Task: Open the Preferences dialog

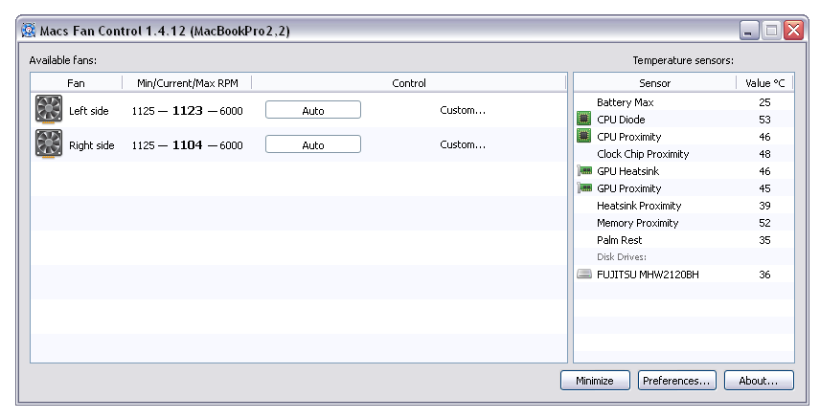Action: pos(676,381)
